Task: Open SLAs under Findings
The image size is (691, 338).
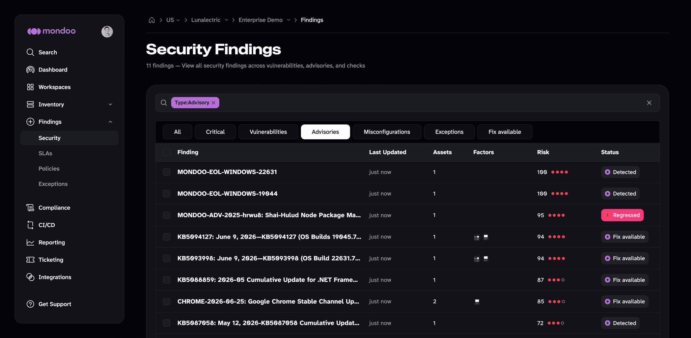Action: coord(45,153)
